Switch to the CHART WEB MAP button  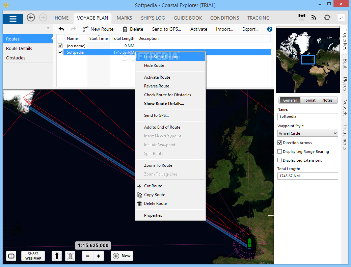pos(33,256)
